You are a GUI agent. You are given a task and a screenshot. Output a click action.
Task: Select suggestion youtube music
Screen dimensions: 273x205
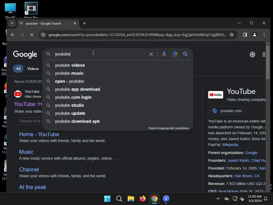tap(118, 73)
